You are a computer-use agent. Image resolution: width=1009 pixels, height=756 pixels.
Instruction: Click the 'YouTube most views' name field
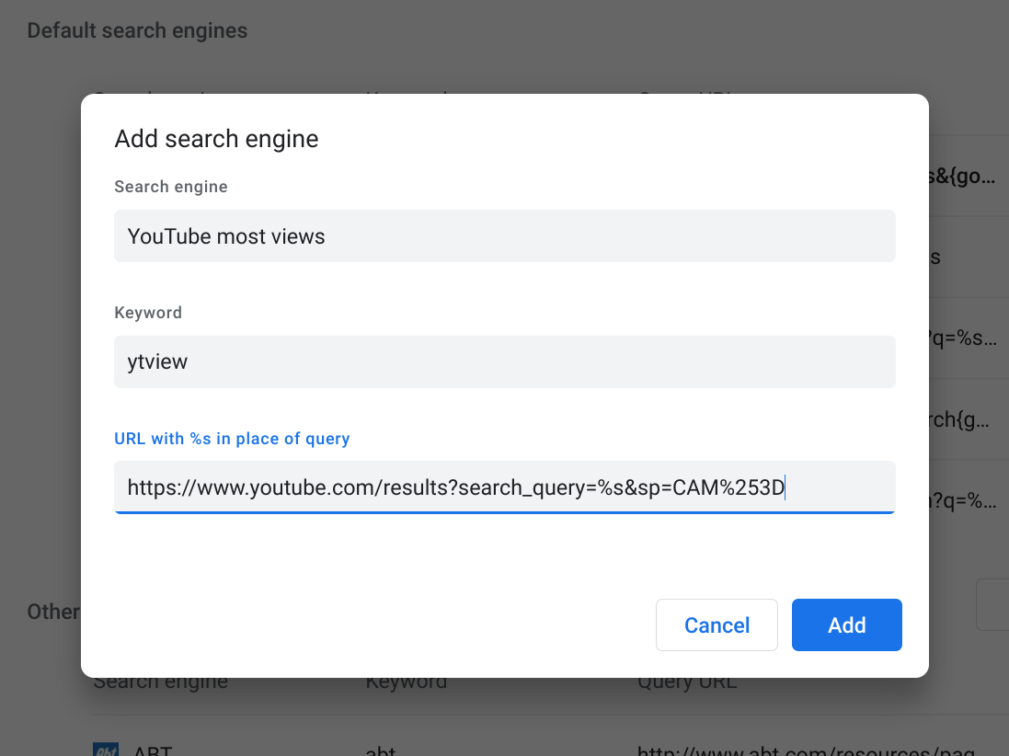coord(505,235)
